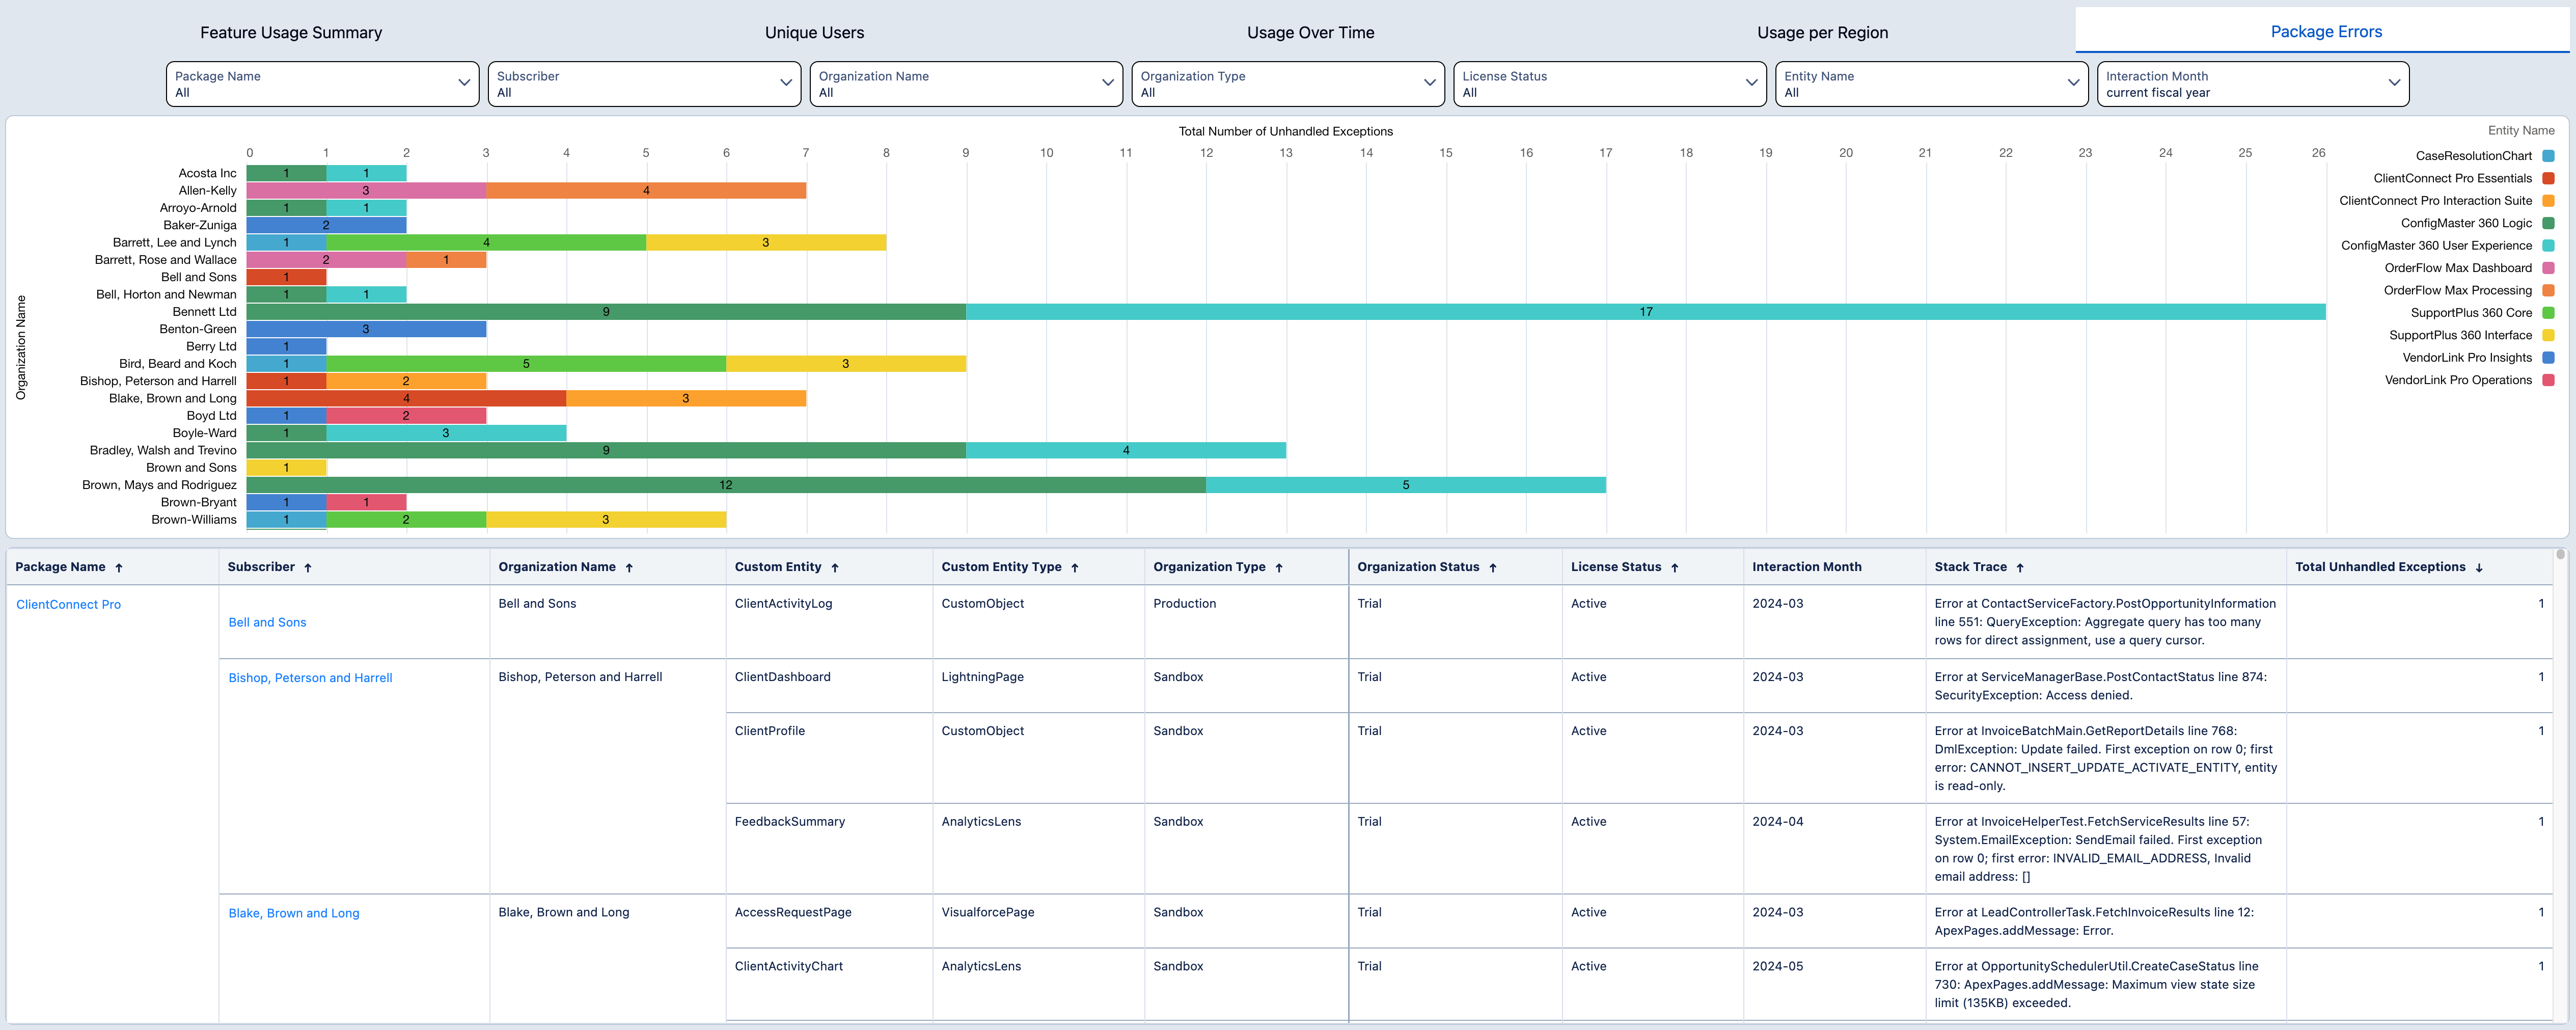Click the ConfigMaster 360 Logic legend swatch

pos(2548,223)
